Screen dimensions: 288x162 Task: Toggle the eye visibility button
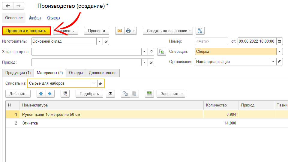[x=111, y=94]
